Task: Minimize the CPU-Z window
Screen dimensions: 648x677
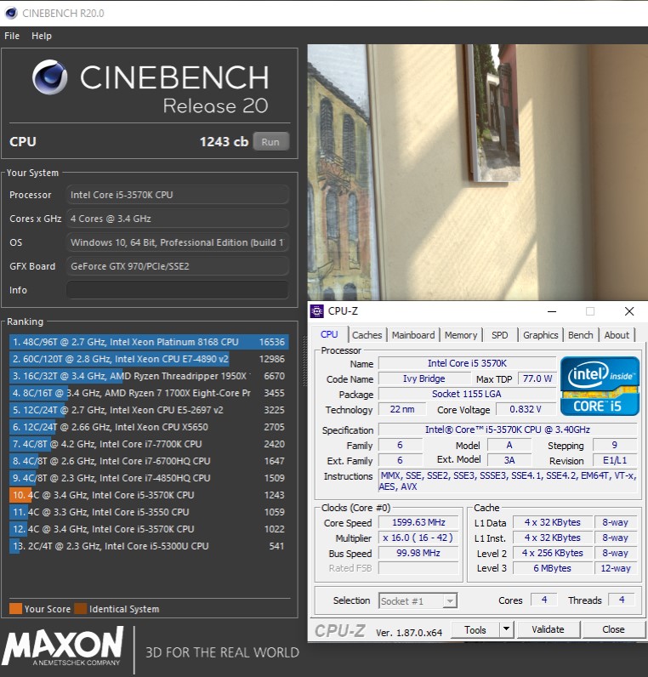Action: [x=552, y=311]
